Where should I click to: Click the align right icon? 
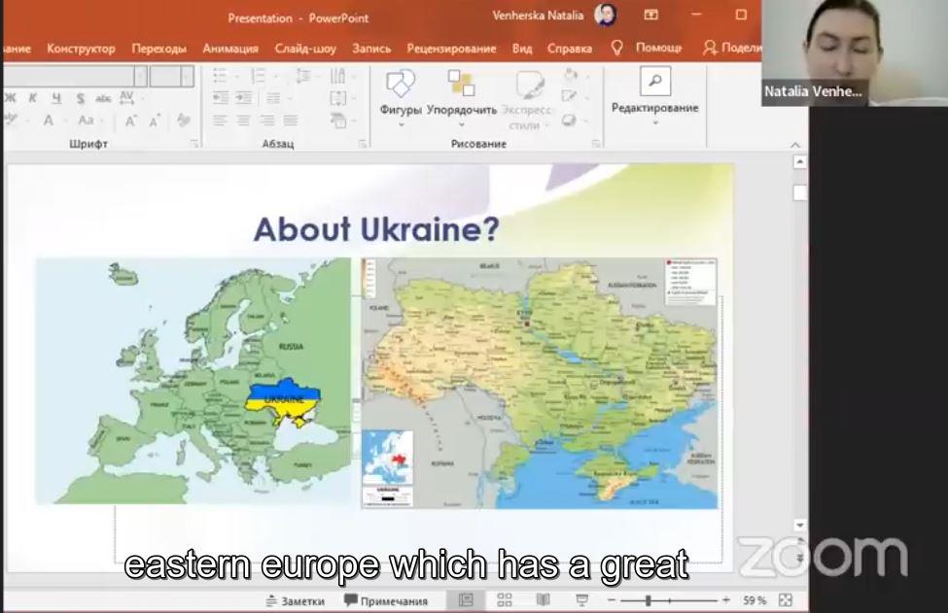point(267,120)
